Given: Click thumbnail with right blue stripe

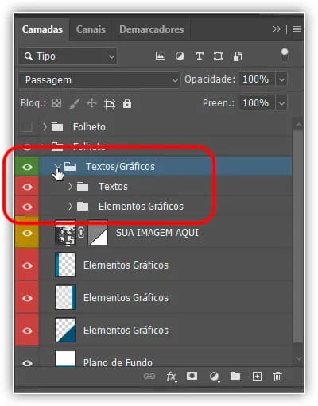Looking at the screenshot, I should [65, 298].
